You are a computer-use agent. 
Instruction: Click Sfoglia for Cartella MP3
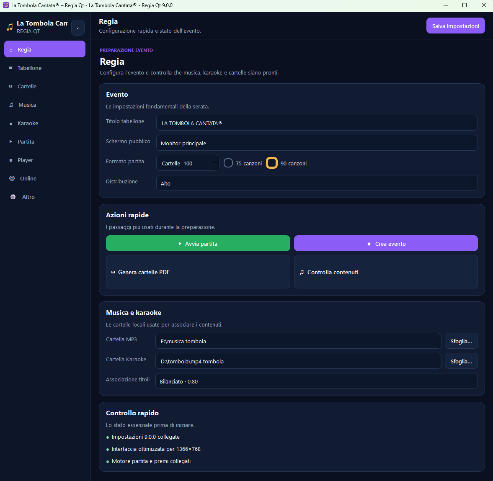pos(461,341)
